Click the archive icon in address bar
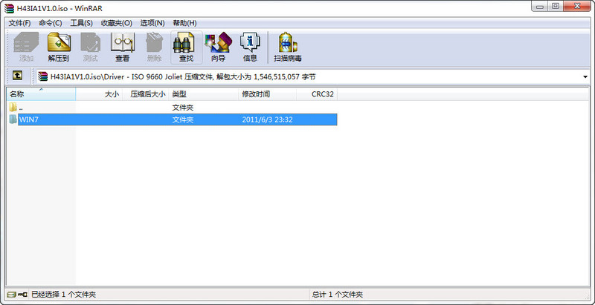Viewport: 595px width, 305px height. (x=43, y=77)
